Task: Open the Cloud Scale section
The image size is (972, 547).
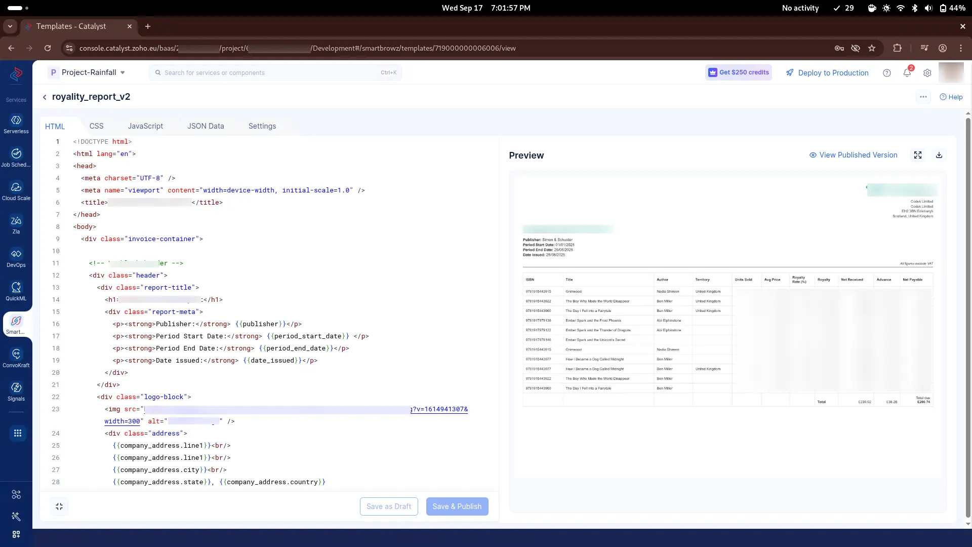Action: point(16,190)
